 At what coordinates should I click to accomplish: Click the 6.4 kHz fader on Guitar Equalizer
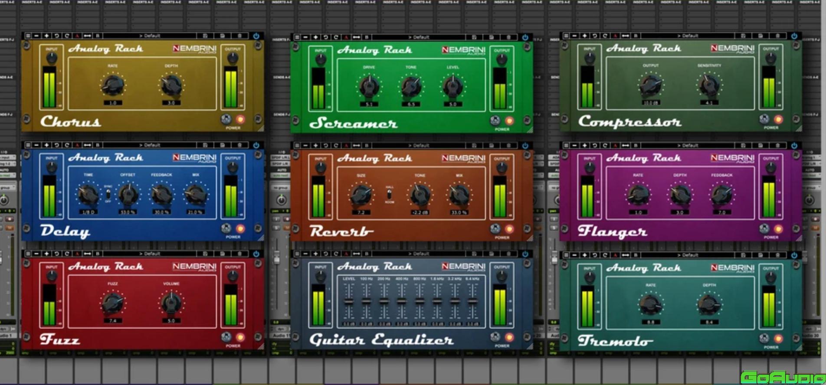click(x=473, y=301)
